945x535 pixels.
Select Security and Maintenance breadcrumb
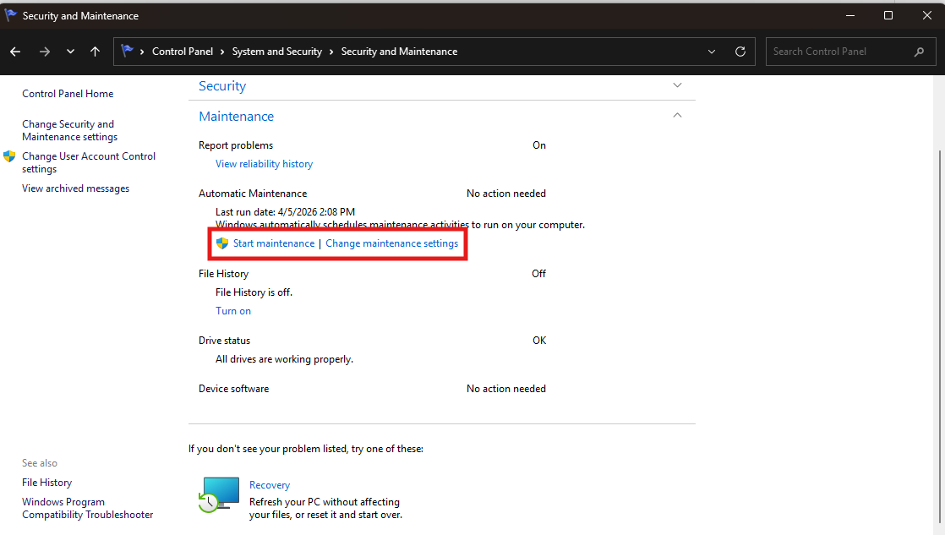399,52
